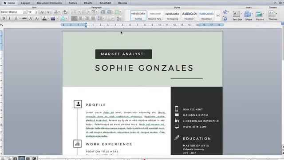The width and height of the screenshot is (284, 160).
Task: Select Print Layout view button
Action: click(x=22, y=159)
